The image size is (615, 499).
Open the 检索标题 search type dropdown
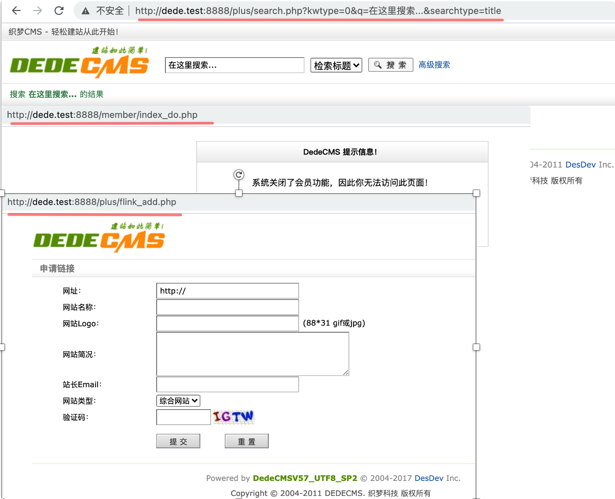336,66
